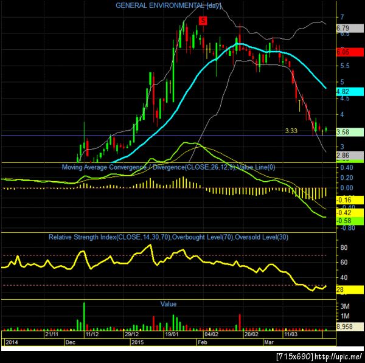Click the 6.79 upper band price label
Screen dimensions: 365x363
coord(350,28)
